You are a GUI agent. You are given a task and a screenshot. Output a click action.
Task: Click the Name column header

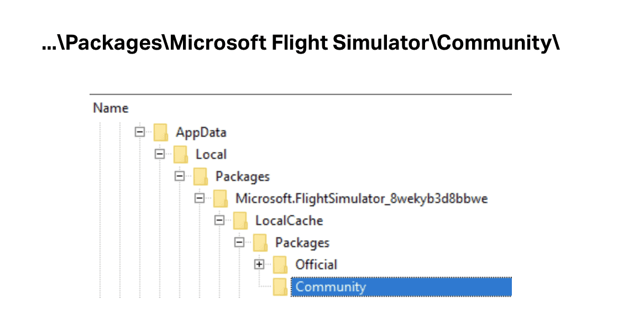(111, 108)
